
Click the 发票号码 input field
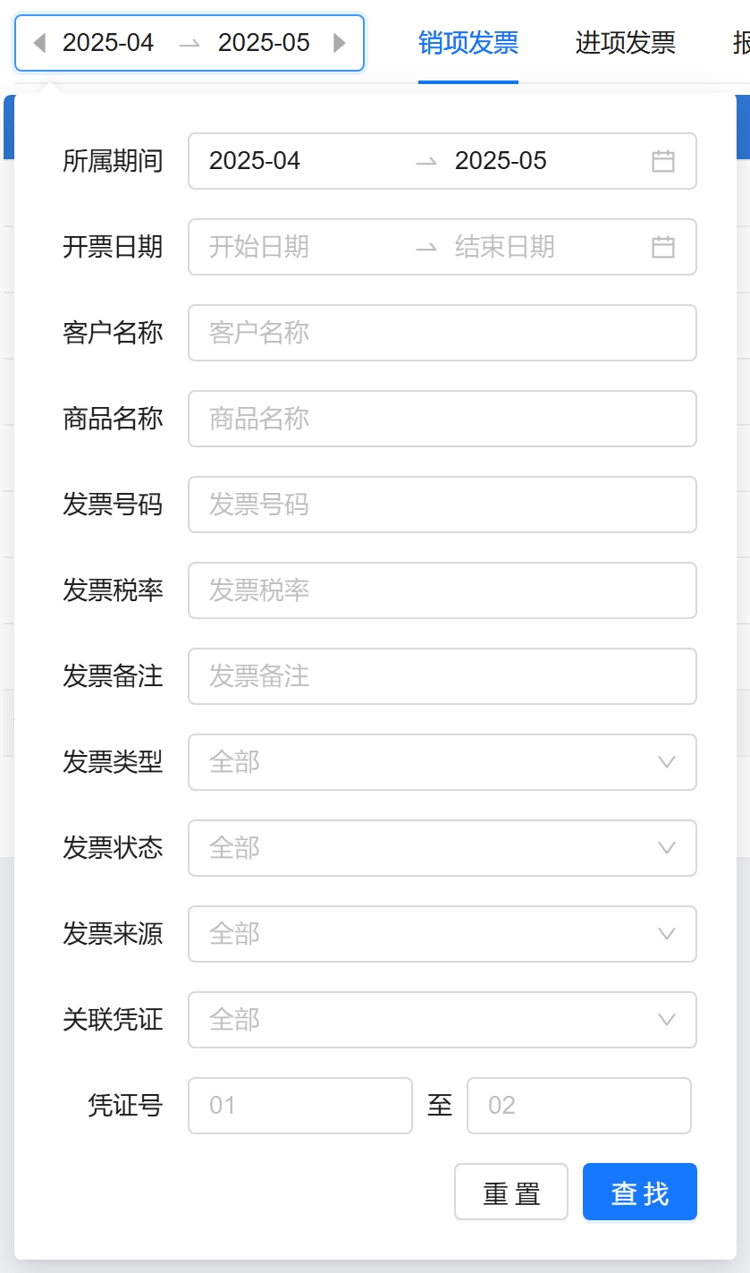click(442, 505)
